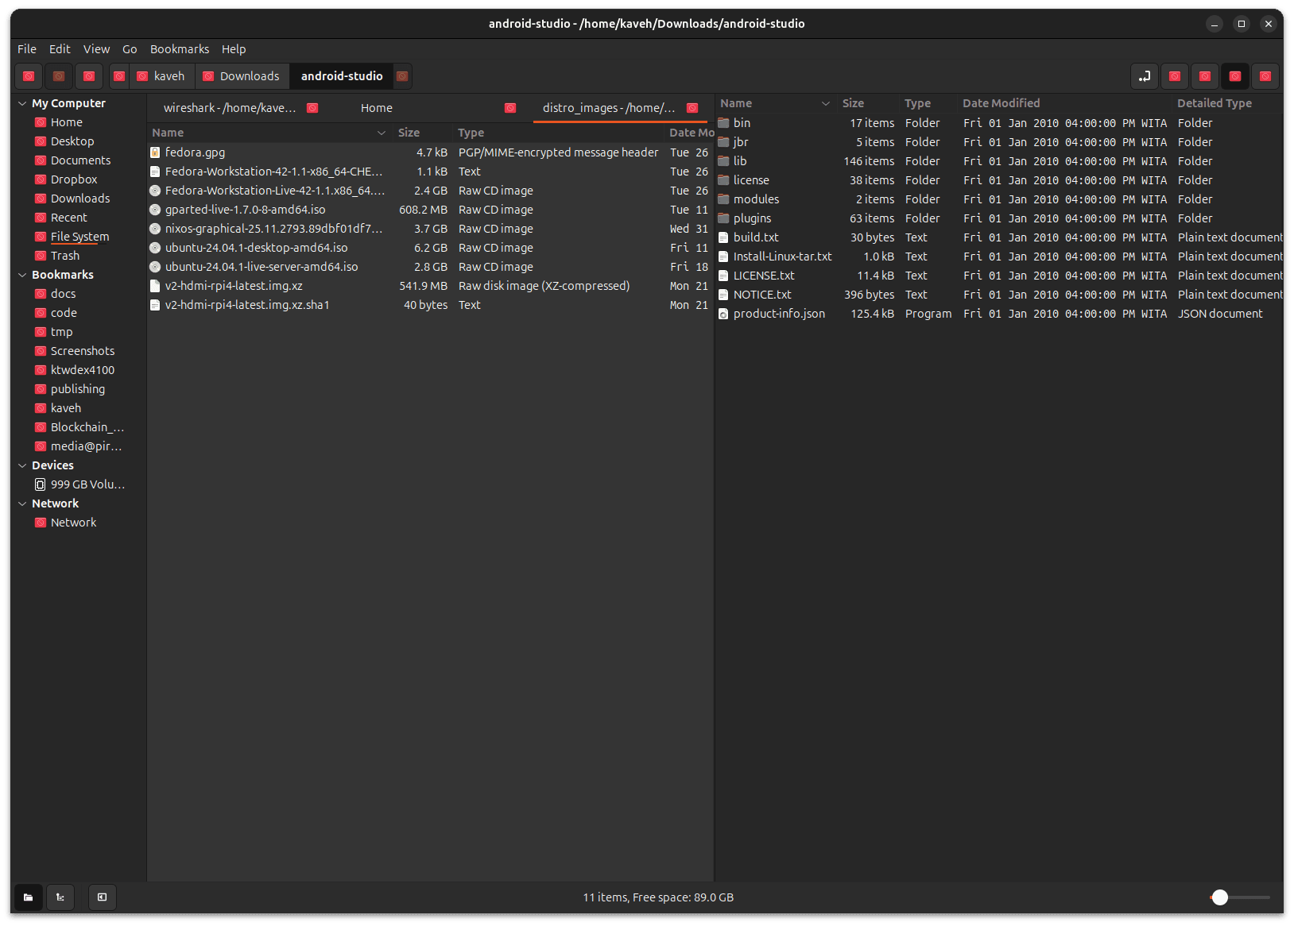
Task: Switch to icon view
Action: [x=1205, y=76]
